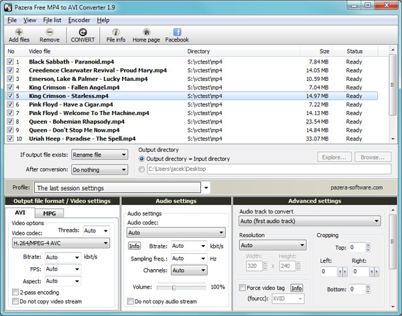Open the Encoder menu
This screenshot has width=402, height=316.
pyautogui.click(x=79, y=20)
